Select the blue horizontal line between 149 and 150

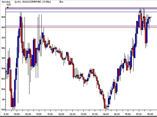81,12
